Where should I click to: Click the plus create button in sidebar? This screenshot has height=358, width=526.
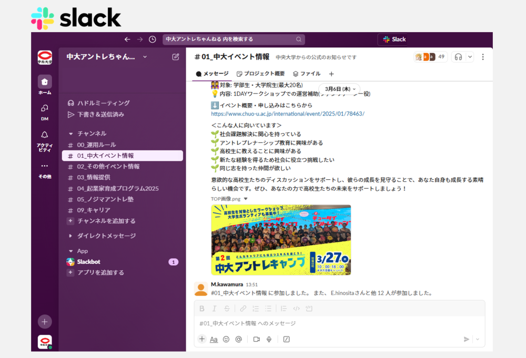click(x=45, y=322)
